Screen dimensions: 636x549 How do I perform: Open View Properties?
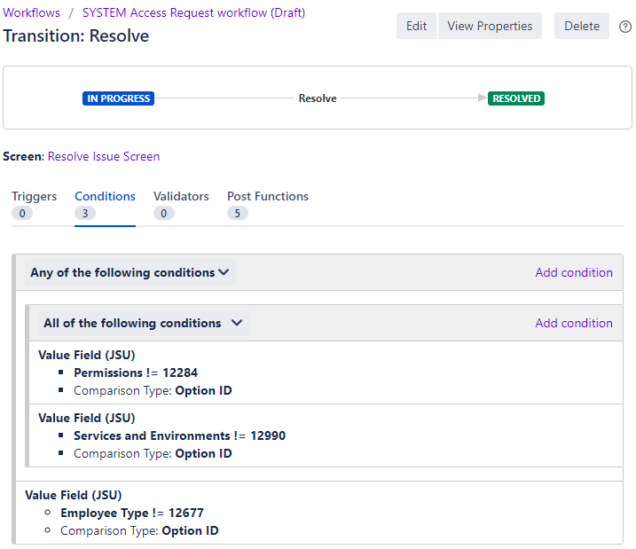[490, 26]
